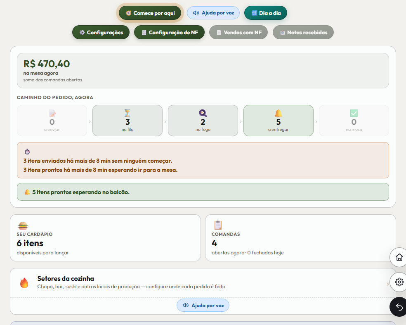The image size is (406, 325).
Task: Open the top 'Ajuda por voz' button
Action: pos(213,13)
